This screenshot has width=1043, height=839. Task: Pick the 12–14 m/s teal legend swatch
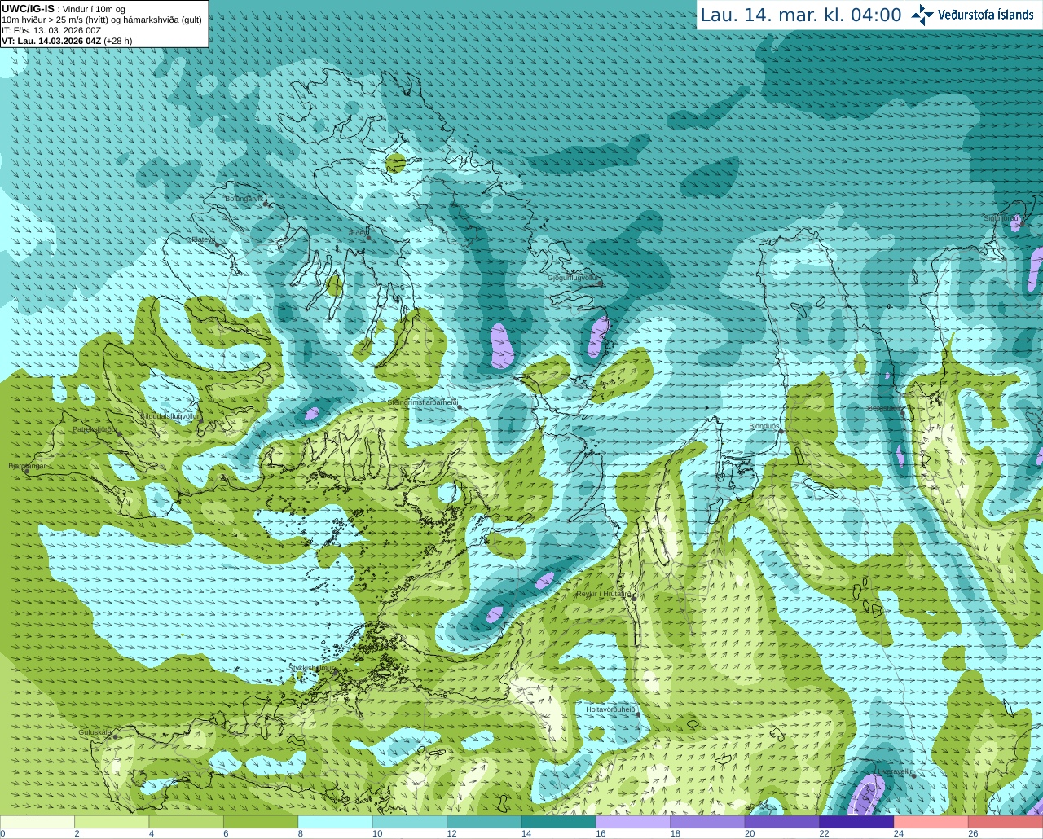pos(484,822)
